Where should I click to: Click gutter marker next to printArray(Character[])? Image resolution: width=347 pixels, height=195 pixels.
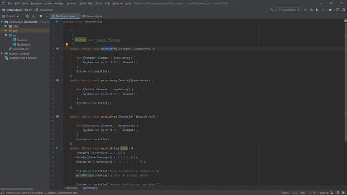pyautogui.click(x=57, y=116)
